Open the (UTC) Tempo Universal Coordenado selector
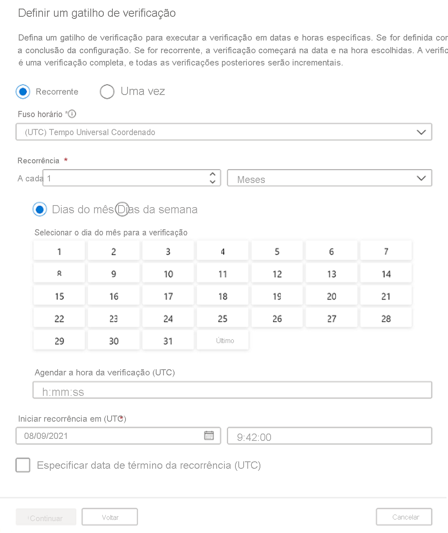Screen dimensions: 448x533 click(x=224, y=132)
